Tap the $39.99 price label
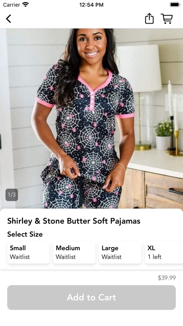This screenshot has height=326, width=183. (x=167, y=278)
